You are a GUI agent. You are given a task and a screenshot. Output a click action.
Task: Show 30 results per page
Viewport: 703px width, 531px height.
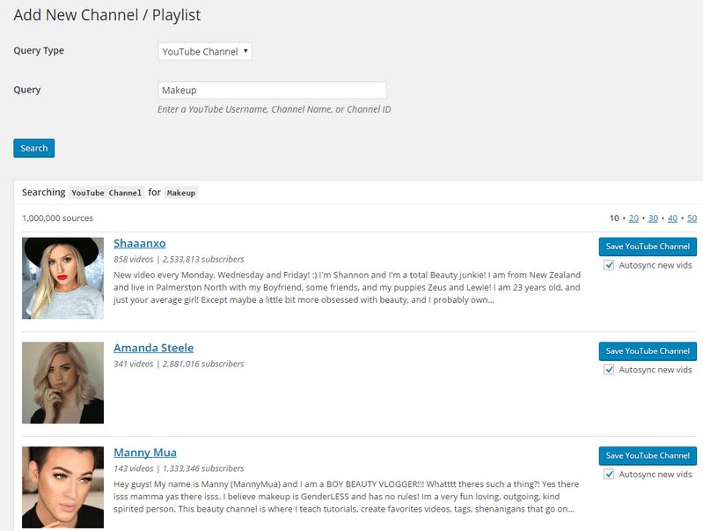[x=653, y=218]
